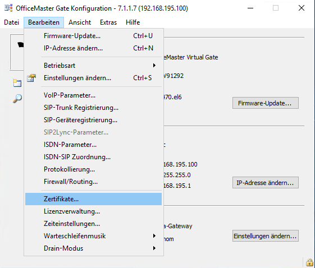Click the new window icon in left sidebar
This screenshot has height=268, width=315.
coord(17,83)
